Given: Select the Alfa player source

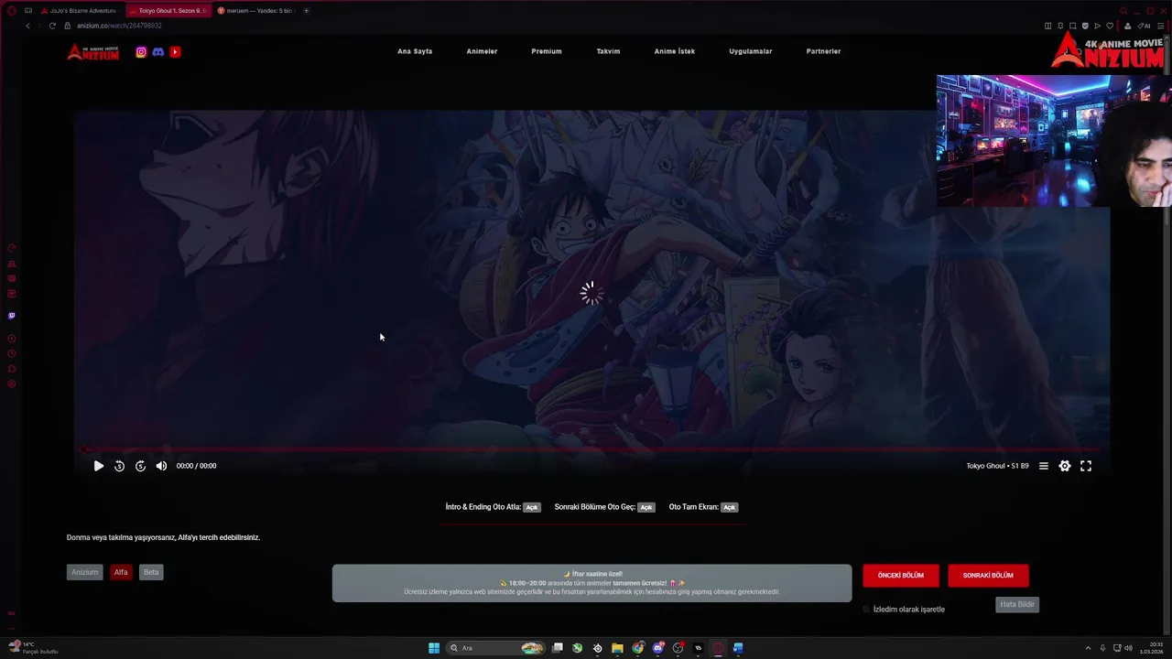Looking at the screenshot, I should pyautogui.click(x=121, y=572).
